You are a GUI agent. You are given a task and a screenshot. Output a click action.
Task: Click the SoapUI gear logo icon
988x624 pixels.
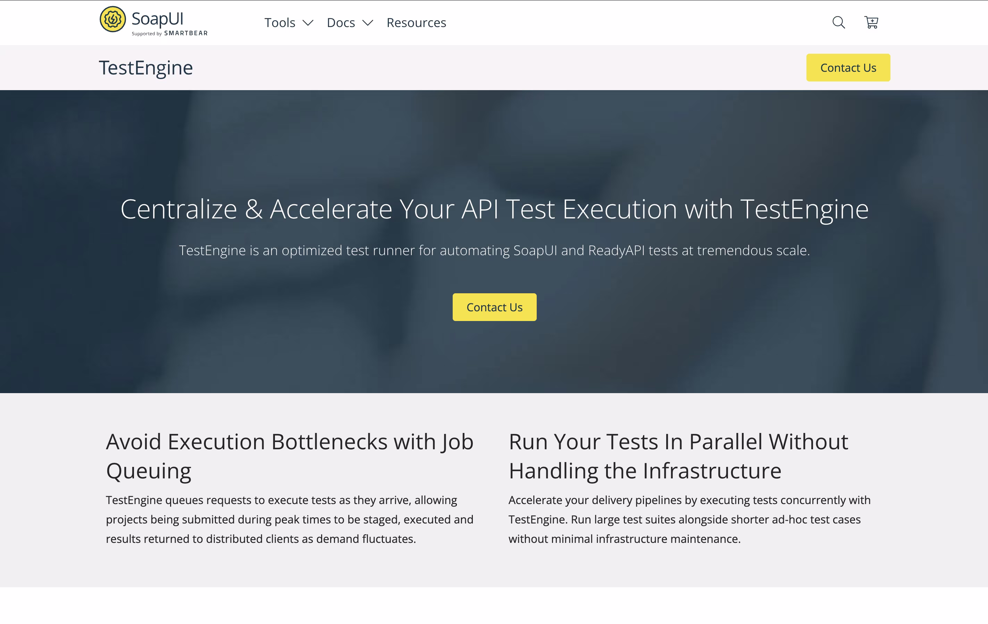(112, 19)
